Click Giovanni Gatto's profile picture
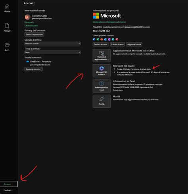The image size is (188, 194). point(28,17)
